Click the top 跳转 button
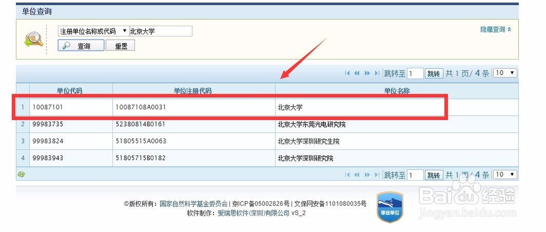 (x=434, y=74)
